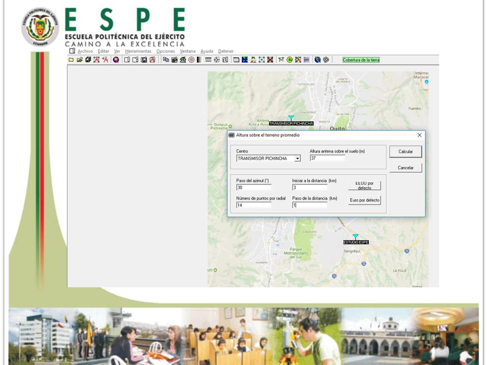Viewport: 487px width, 365px height.
Task: Open the Opciones menu
Action: (166, 51)
